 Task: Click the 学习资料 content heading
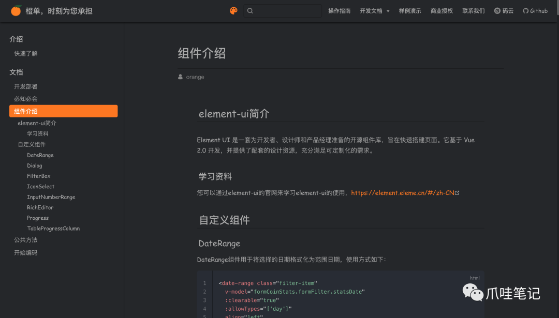click(x=215, y=177)
